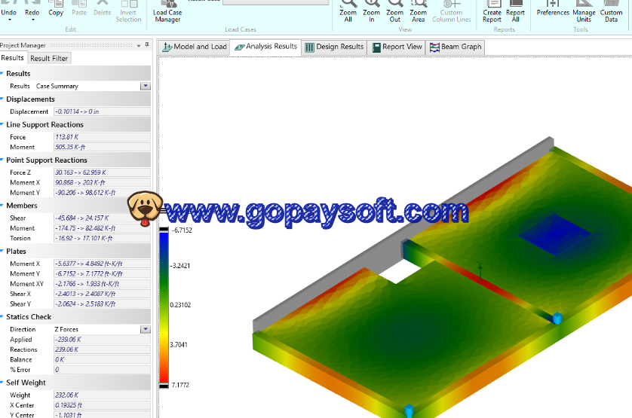Screen dimensions: 632x418
Task: Collapse the Point Support Reactions section
Action: point(3,160)
